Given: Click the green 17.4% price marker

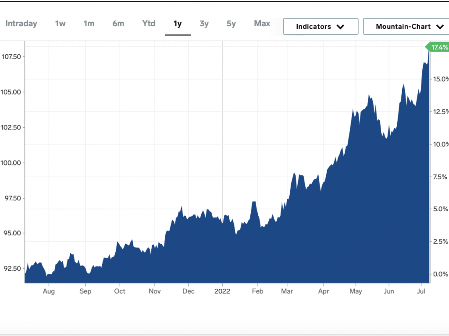Looking at the screenshot, I should (438, 47).
